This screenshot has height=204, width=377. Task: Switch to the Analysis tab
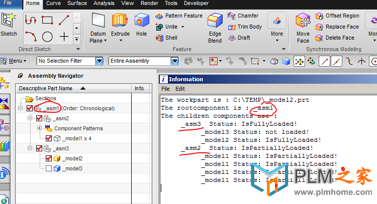[x=104, y=4]
